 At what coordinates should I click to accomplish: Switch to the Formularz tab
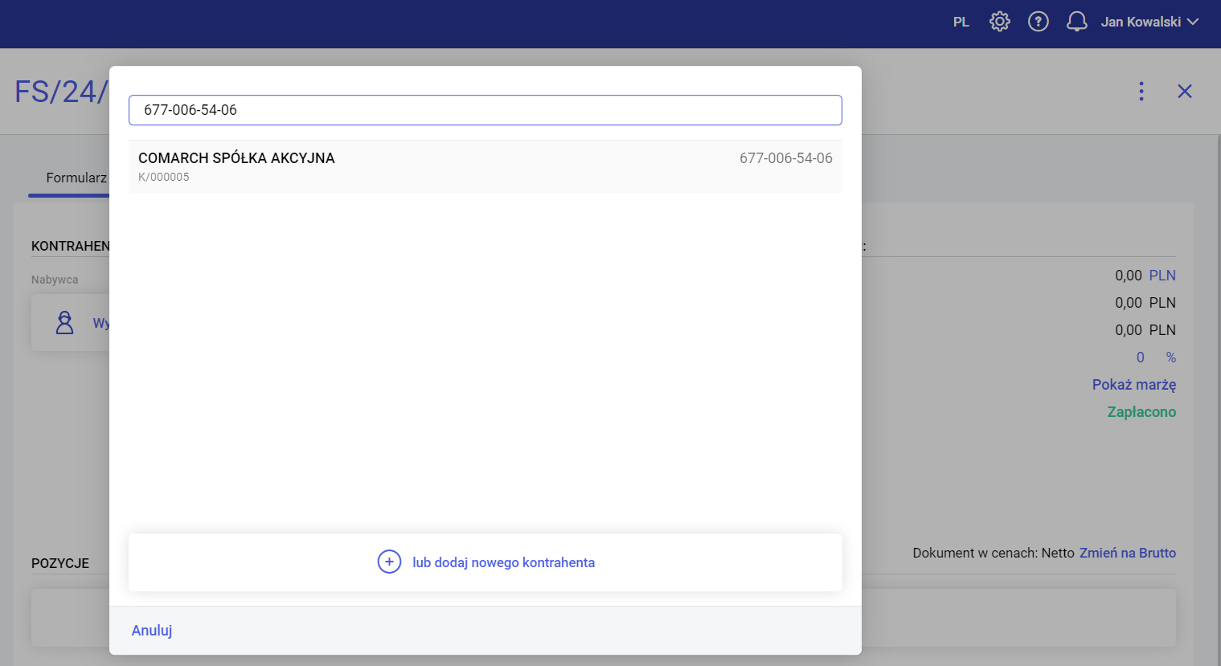click(x=76, y=178)
